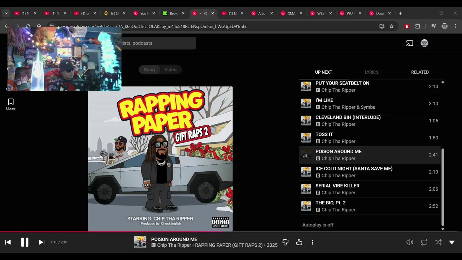Switch to the A Lor browser tab
Viewport: 462px width, 260px height.
click(261, 13)
